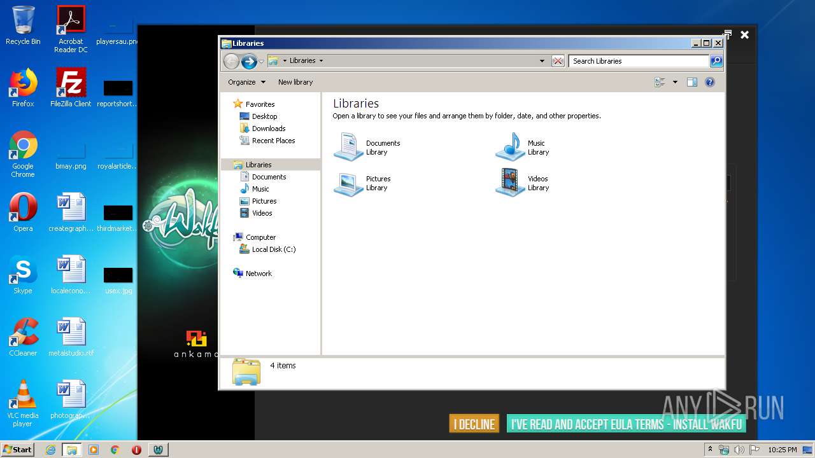Open Recycle Bin on desktop
The width and height of the screenshot is (815, 458).
click(x=23, y=25)
